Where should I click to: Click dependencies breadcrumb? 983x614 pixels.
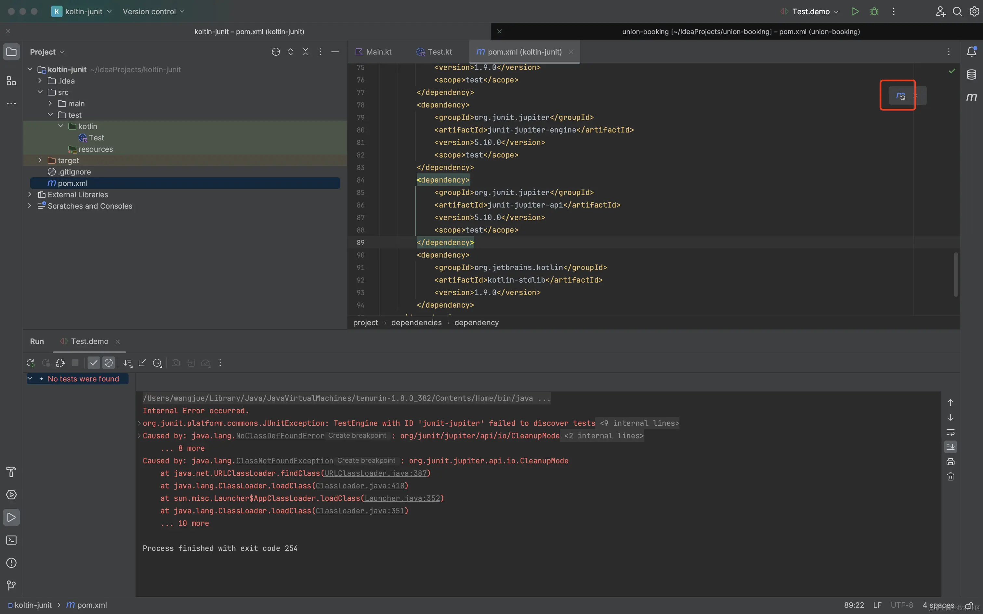coord(416,322)
